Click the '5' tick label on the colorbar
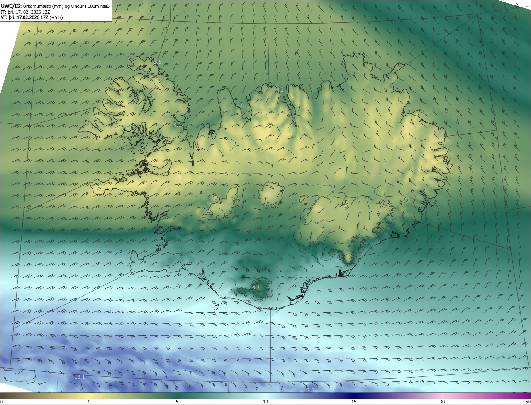This screenshot has height=405, width=531. (x=177, y=402)
